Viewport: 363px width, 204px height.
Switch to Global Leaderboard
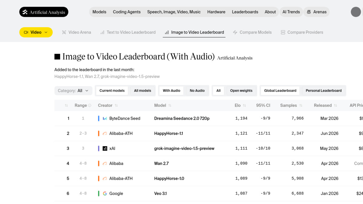click(280, 91)
